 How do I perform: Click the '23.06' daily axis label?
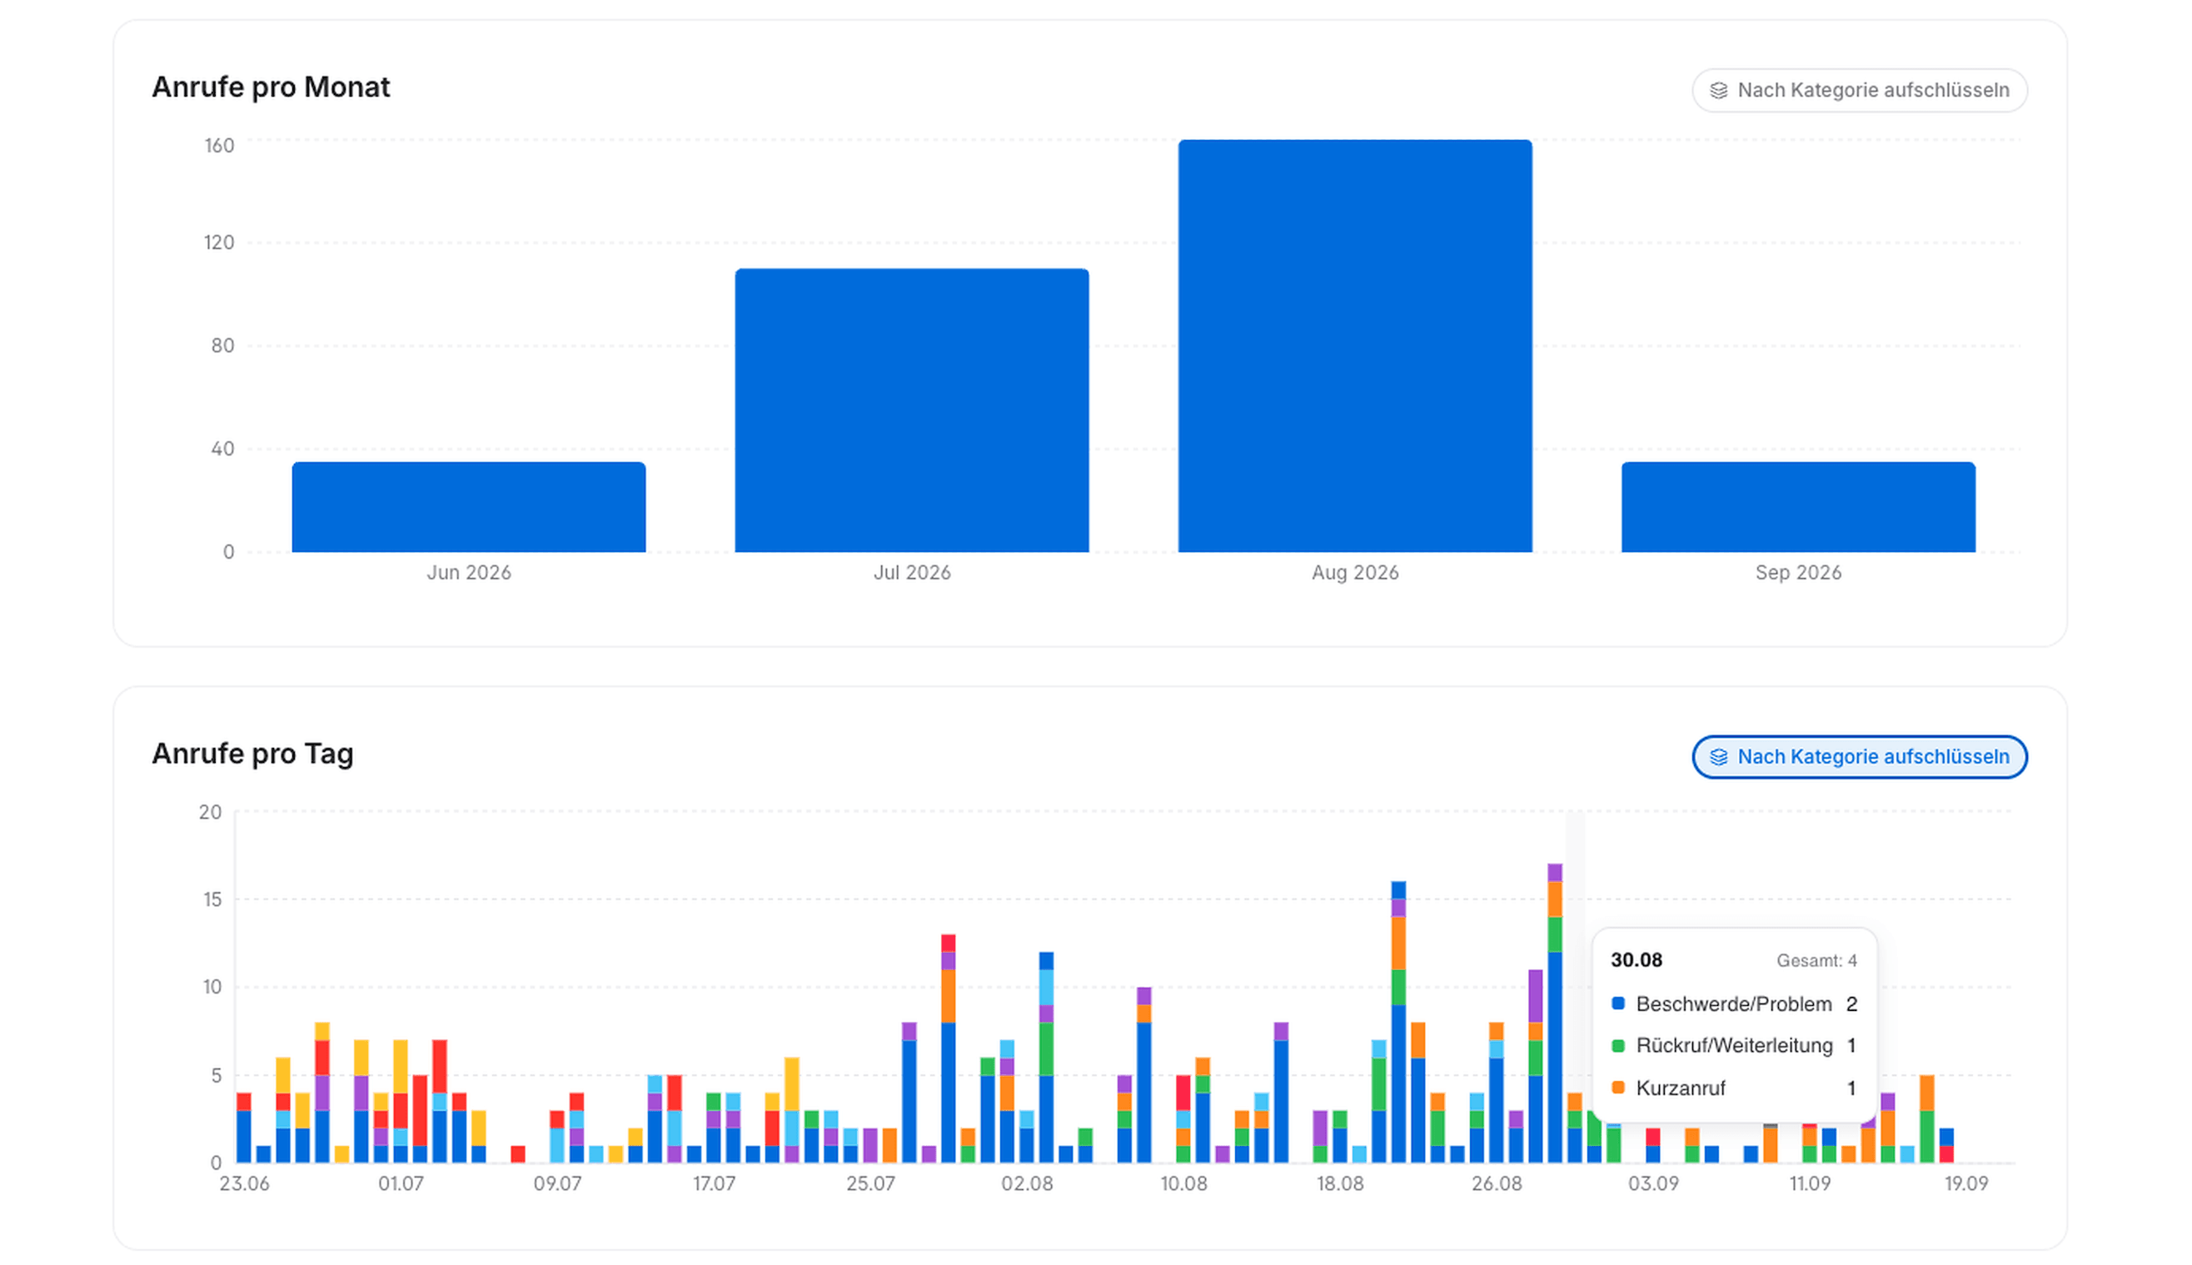pyautogui.click(x=244, y=1183)
